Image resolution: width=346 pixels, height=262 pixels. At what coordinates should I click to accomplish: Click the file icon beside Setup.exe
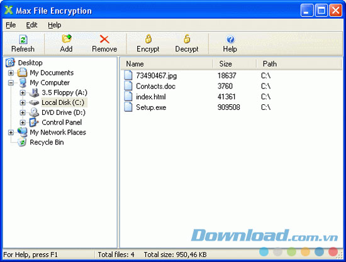[x=128, y=107]
